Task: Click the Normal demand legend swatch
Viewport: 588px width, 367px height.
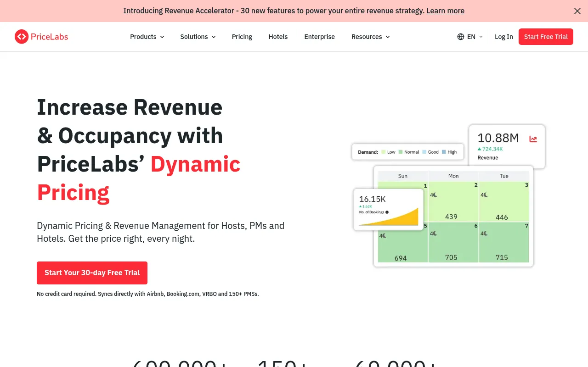Action: point(401,152)
